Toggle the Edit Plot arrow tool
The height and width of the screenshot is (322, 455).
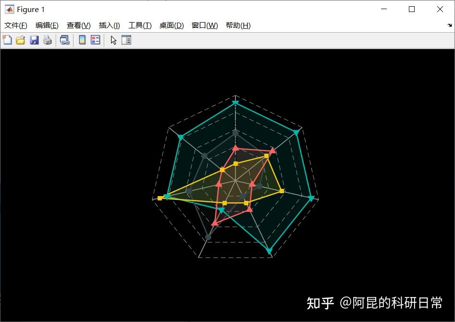coord(113,40)
